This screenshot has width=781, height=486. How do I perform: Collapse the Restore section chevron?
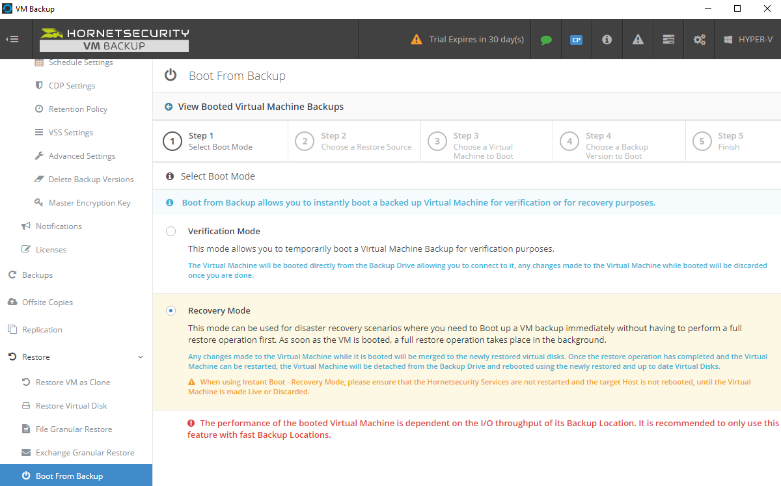pos(141,357)
